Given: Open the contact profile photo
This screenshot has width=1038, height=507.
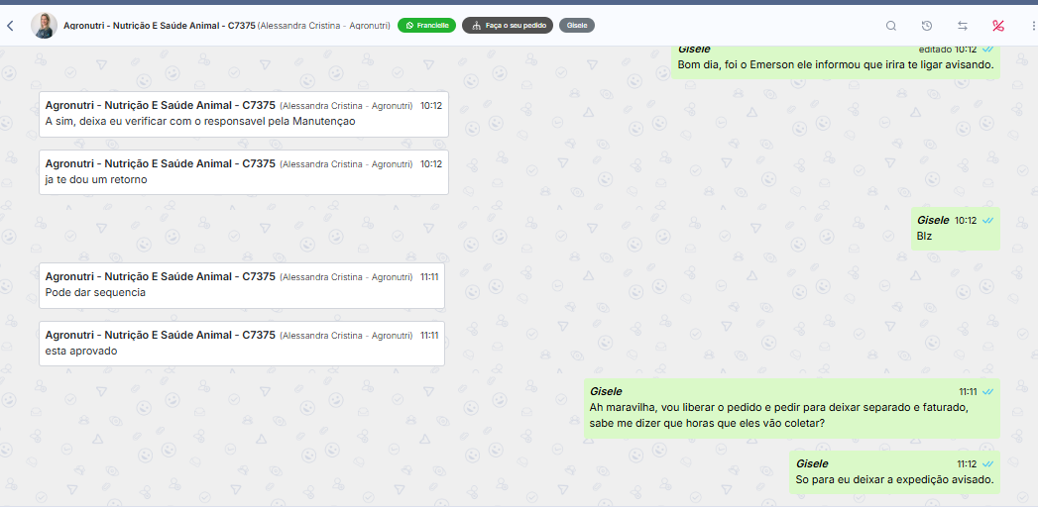Looking at the screenshot, I should pyautogui.click(x=44, y=26).
